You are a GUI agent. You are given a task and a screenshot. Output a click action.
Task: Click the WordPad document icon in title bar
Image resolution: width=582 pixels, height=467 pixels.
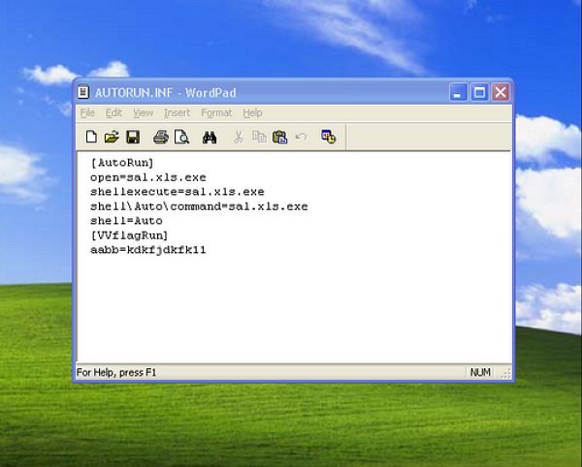(x=84, y=93)
